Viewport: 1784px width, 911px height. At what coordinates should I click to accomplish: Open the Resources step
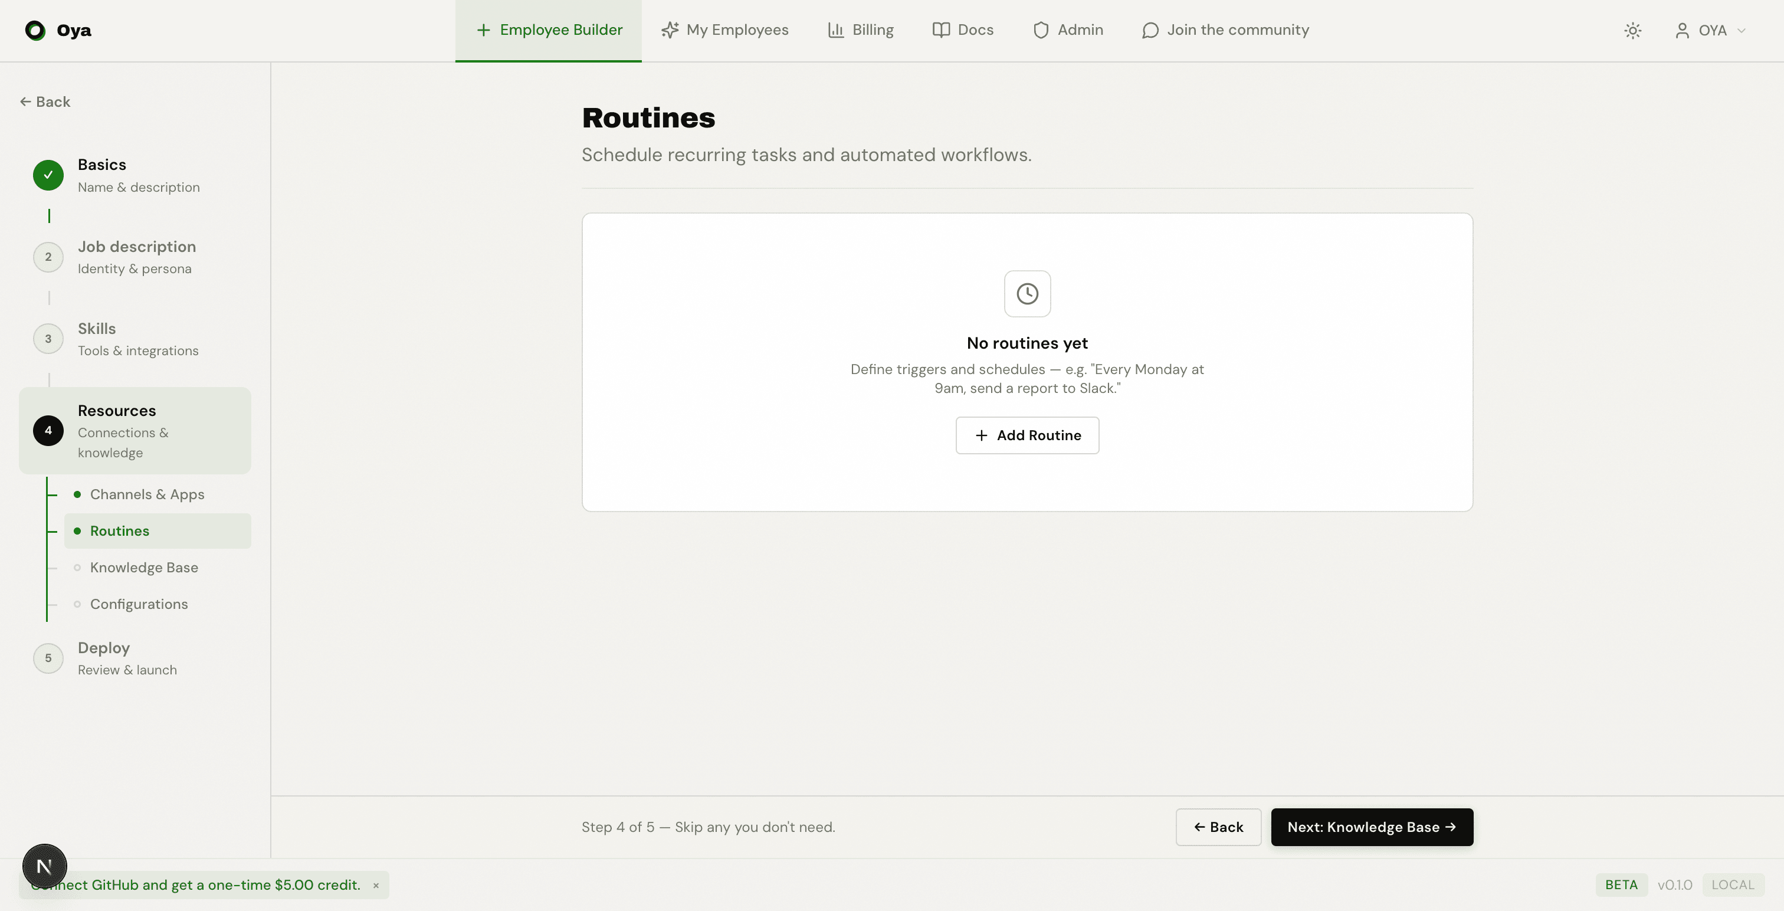116,410
